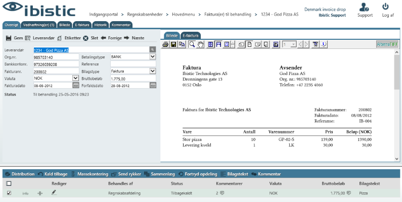Open the Bilagstype dropdown showing Faktura

[x=133, y=71]
